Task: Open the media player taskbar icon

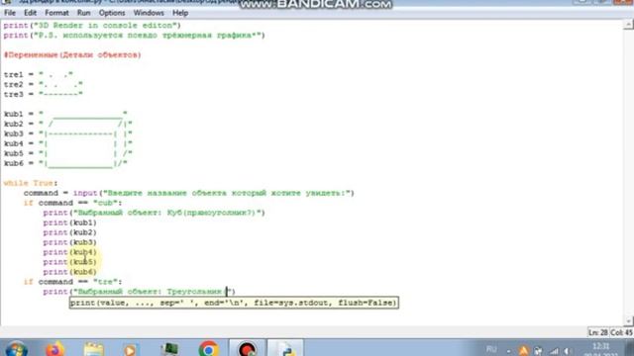Action: pyautogui.click(x=130, y=350)
